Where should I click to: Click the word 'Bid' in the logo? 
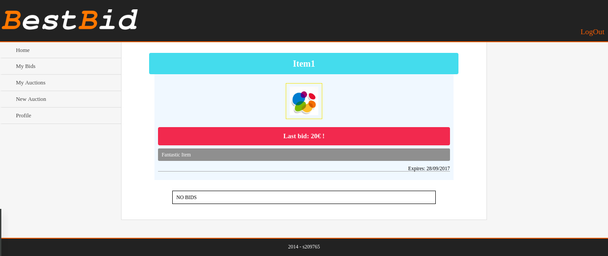[108, 21]
